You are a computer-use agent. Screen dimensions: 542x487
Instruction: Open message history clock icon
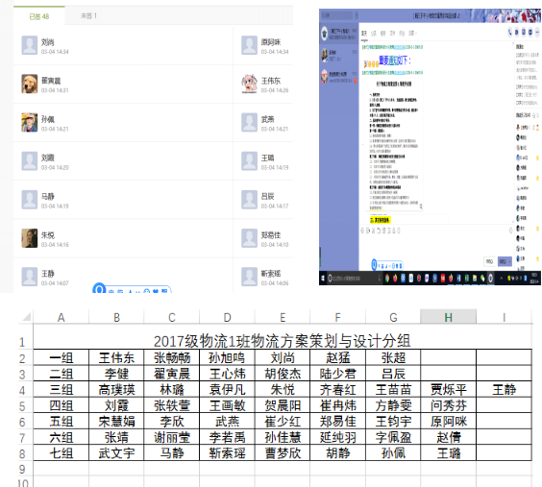(511, 231)
